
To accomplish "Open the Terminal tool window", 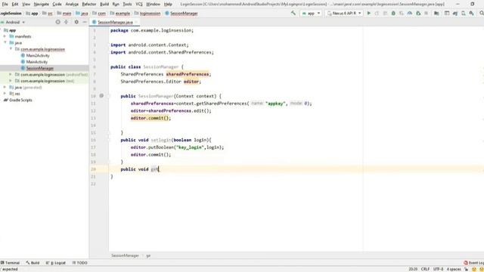I will click(10, 263).
